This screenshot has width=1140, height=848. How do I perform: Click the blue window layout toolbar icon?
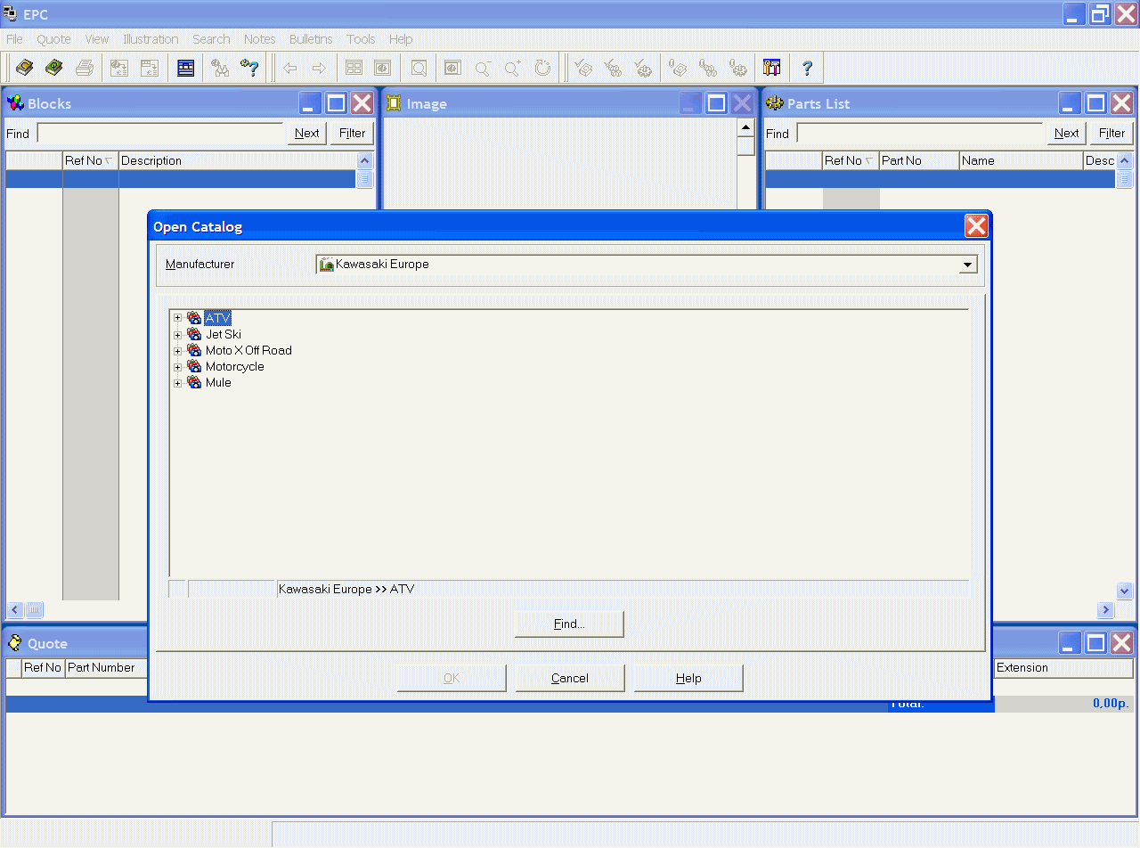pos(185,68)
